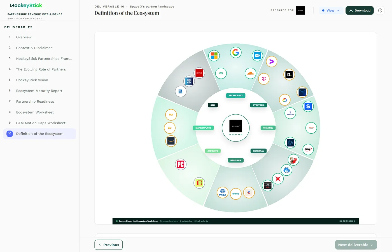Open Context & Disclaimer deliverable
392x252 pixels.
tap(39, 48)
